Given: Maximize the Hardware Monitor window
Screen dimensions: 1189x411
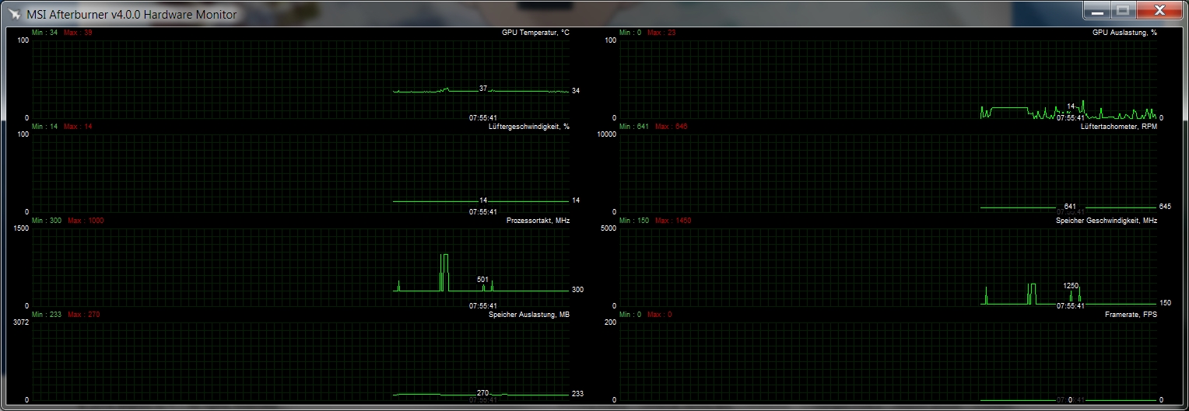Looking at the screenshot, I should (x=1122, y=9).
